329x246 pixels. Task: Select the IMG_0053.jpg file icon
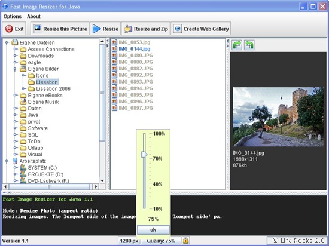pyautogui.click(x=114, y=42)
